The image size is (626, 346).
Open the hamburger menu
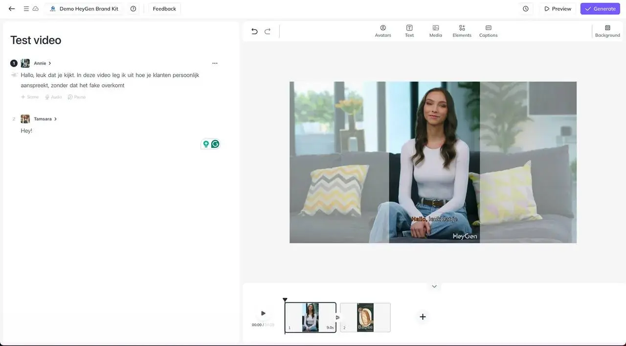[x=26, y=9]
